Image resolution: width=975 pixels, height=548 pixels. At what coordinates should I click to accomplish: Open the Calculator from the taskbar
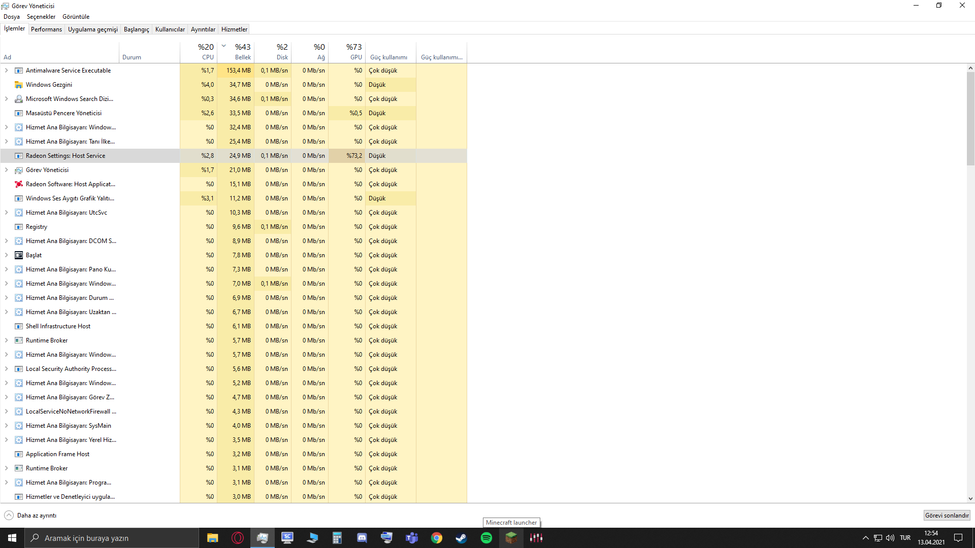pyautogui.click(x=337, y=538)
